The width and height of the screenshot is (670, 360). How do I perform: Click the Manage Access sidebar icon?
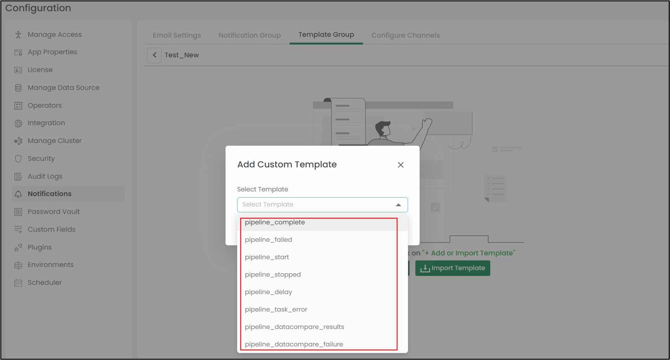point(18,35)
